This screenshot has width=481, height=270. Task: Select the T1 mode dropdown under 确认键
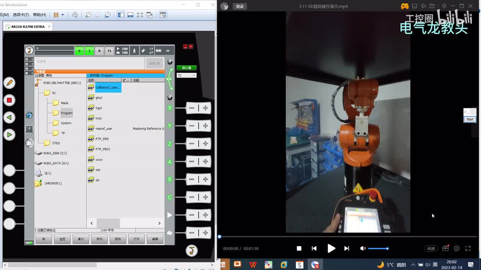(186, 75)
